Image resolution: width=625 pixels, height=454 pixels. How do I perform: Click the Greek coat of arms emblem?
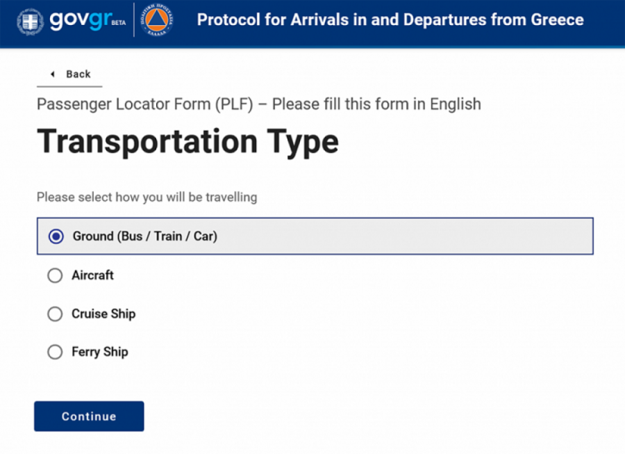pos(29,21)
